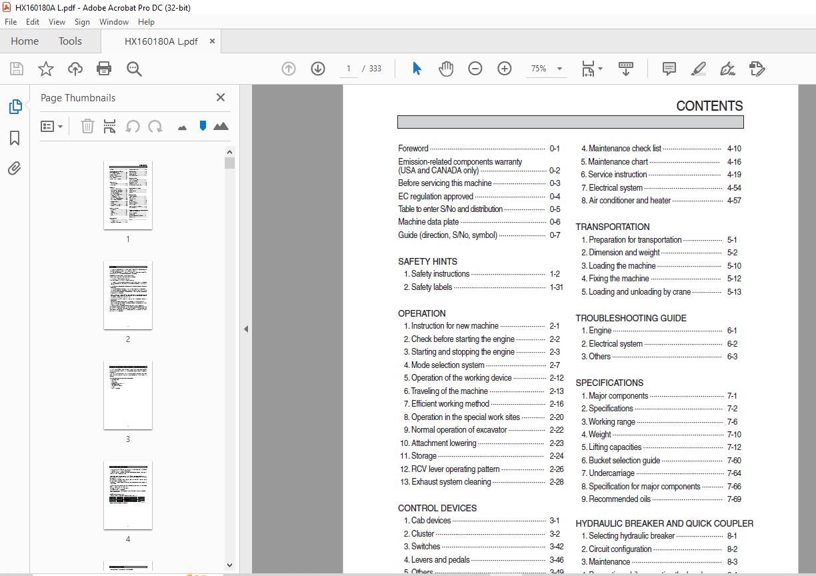The width and height of the screenshot is (816, 576).
Task: Open the Bookmarks sidebar panel
Action: pyautogui.click(x=15, y=138)
